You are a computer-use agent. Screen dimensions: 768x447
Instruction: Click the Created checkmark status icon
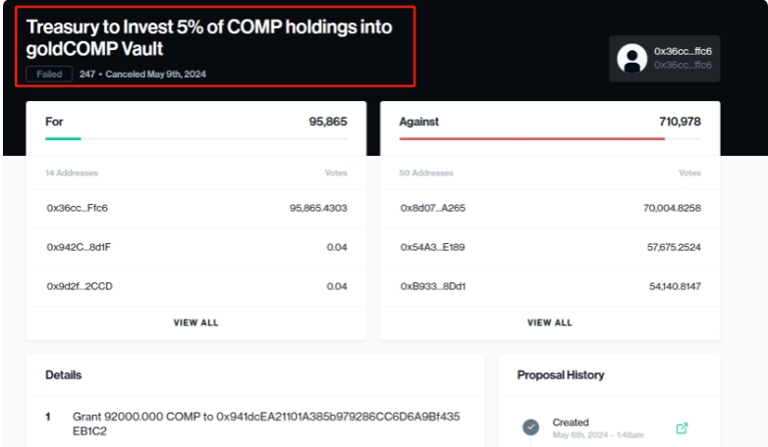point(530,427)
